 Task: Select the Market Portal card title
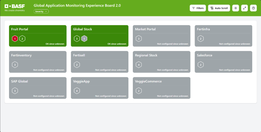(x=145, y=29)
